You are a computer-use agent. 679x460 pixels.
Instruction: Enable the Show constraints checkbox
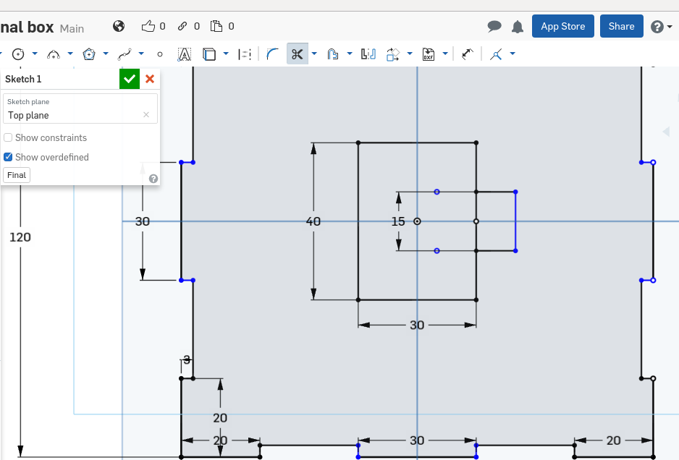8,137
